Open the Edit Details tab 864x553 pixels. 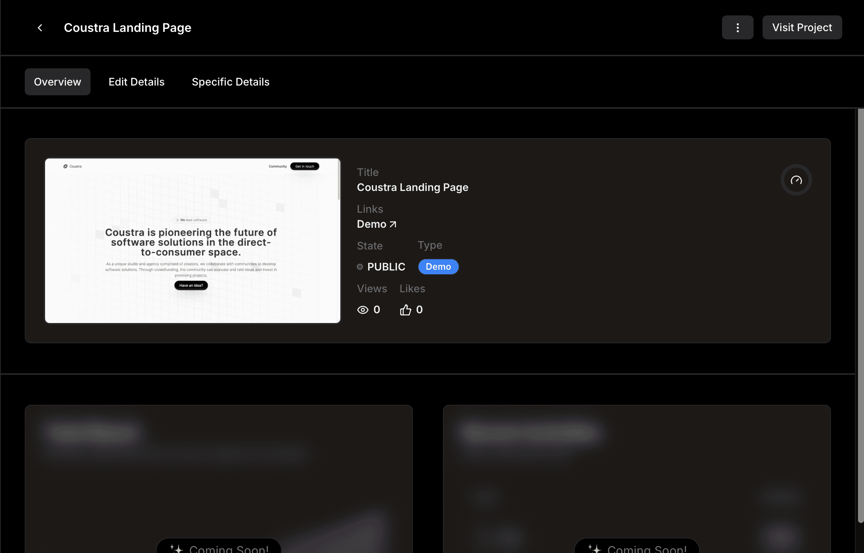136,82
